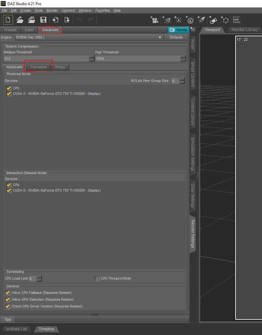Click the Undo arrow icon
This screenshot has width=262, height=335.
(x=79, y=20)
